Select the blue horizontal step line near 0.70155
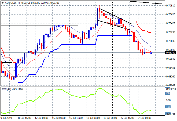Image resolution: width=177 pixels, height=121 pixels. pos(115,35)
